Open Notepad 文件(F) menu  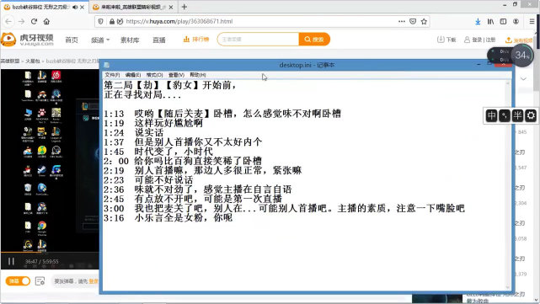[x=112, y=75]
